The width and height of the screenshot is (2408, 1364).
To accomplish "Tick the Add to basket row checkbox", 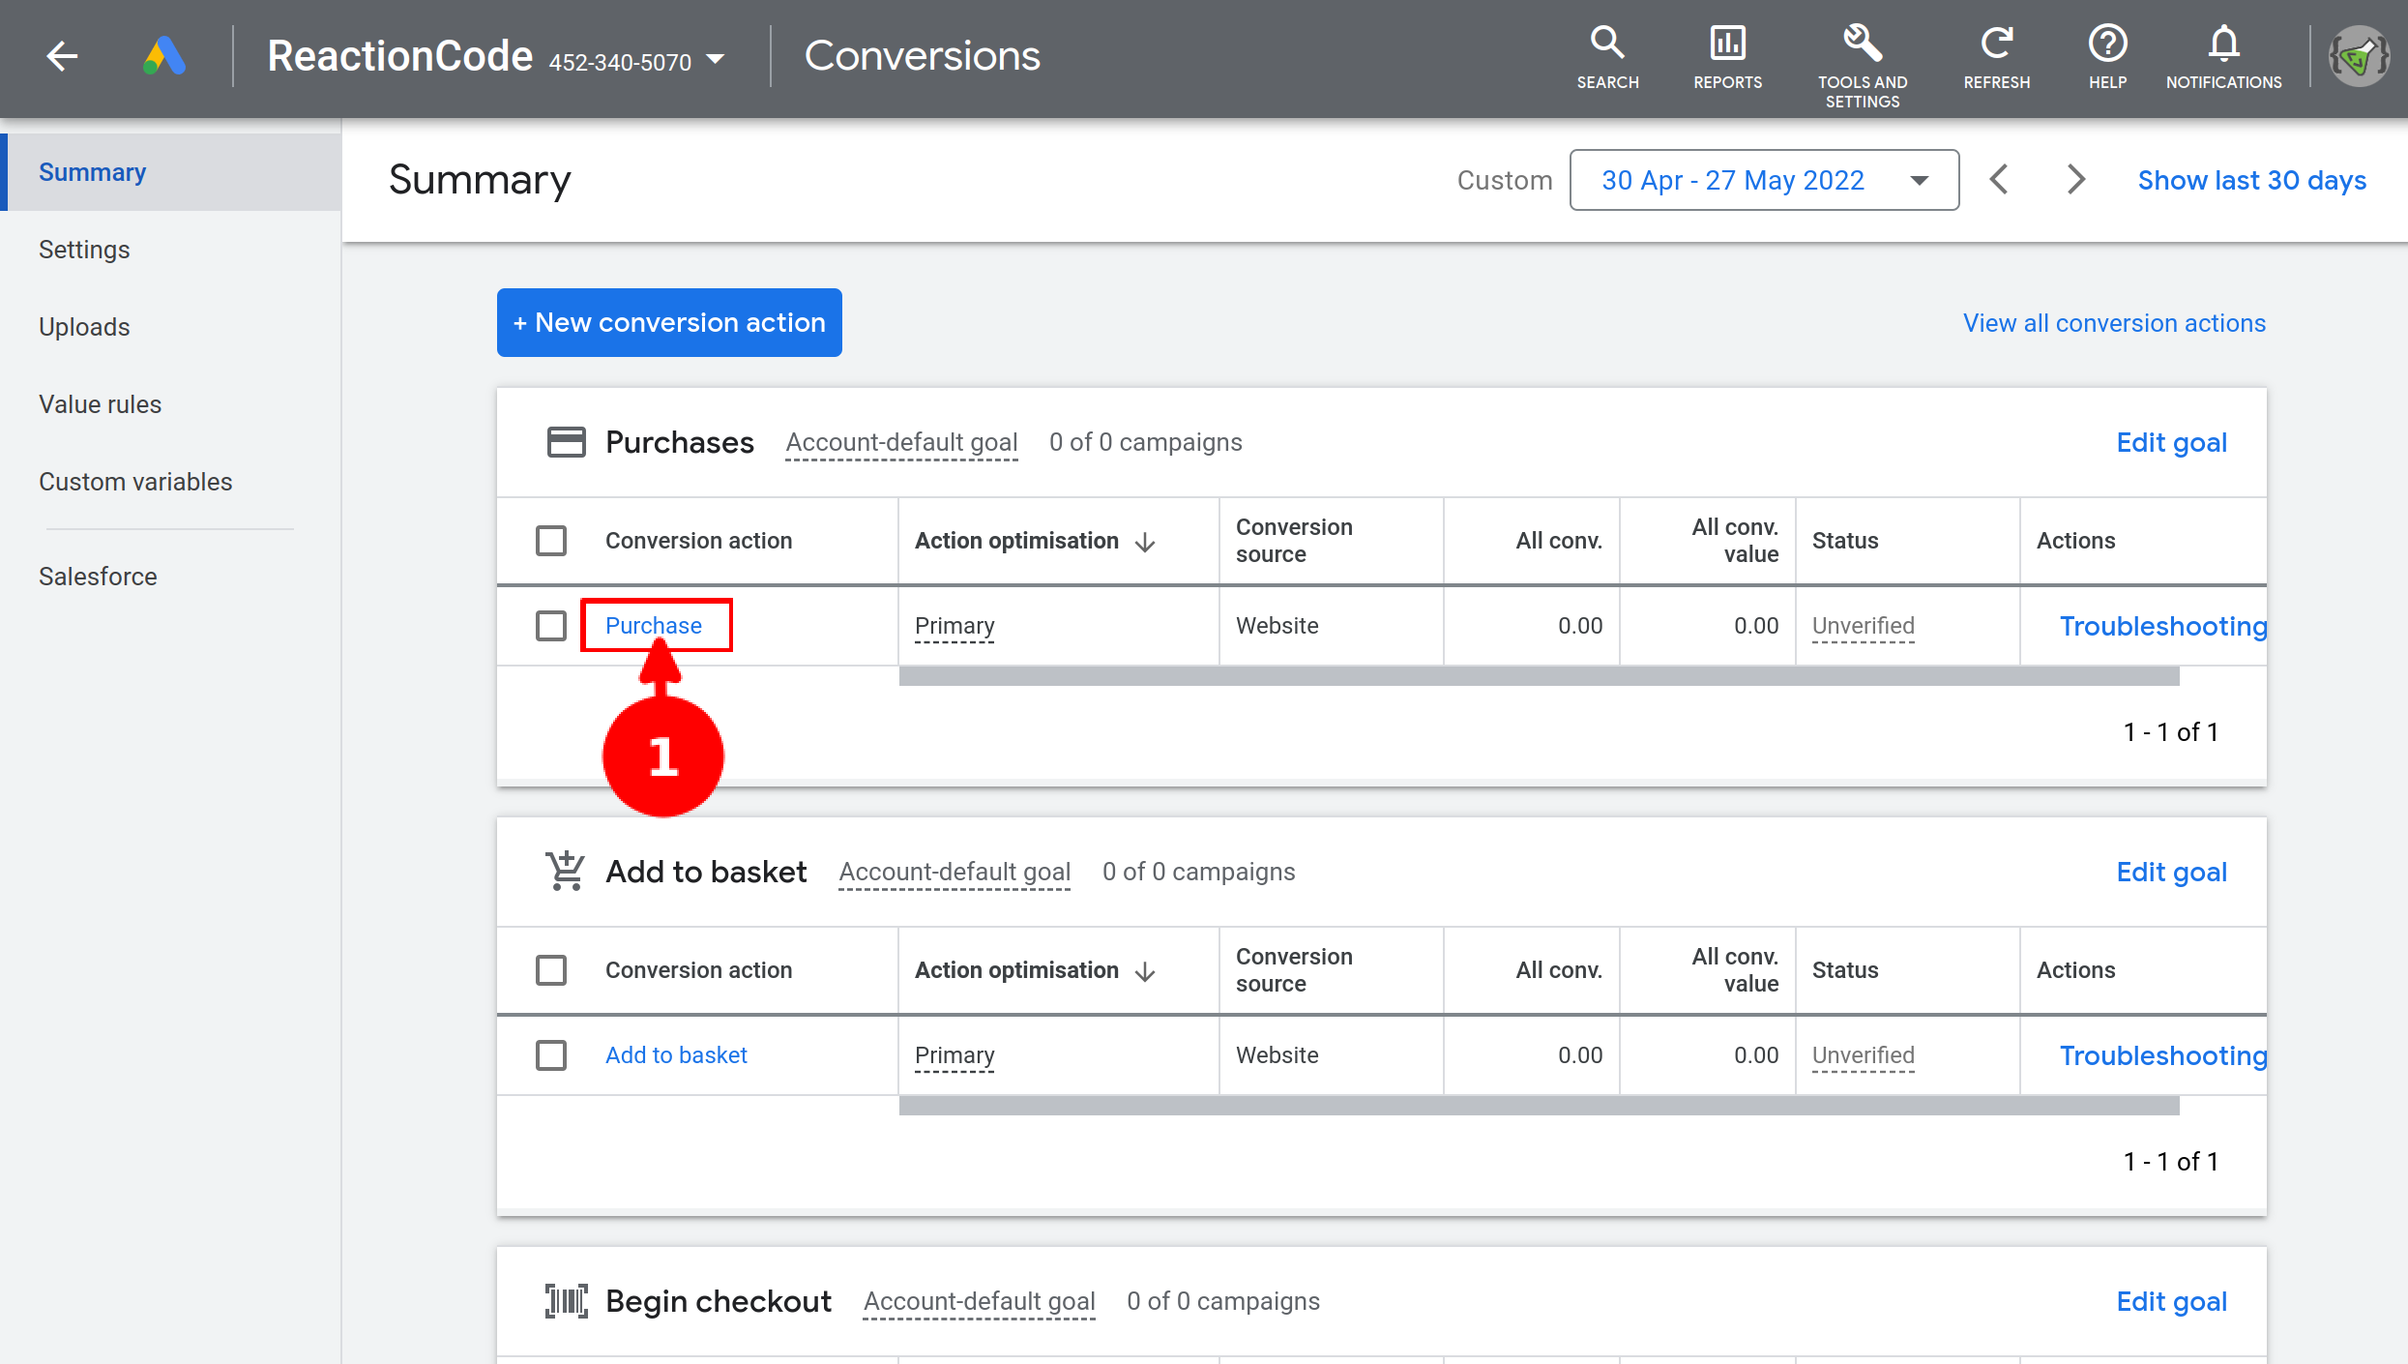I will 551,1055.
